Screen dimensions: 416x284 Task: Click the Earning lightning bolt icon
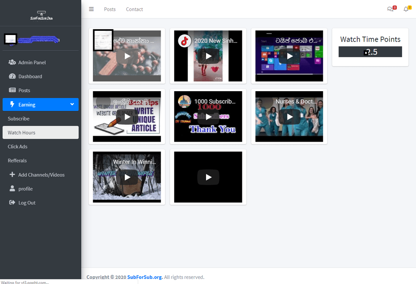coord(12,104)
